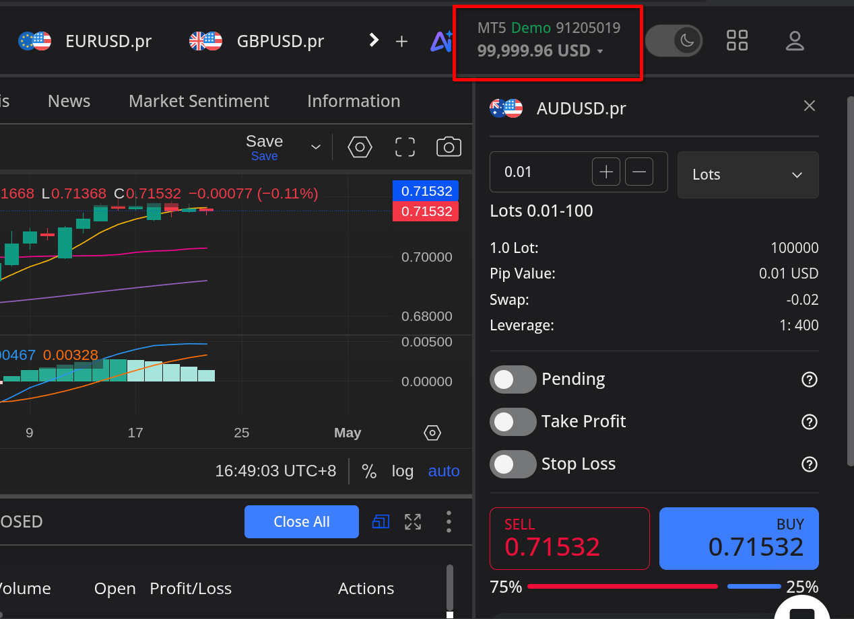The image size is (854, 619).
Task: Open chart settings hexagon icon
Action: pos(360,147)
